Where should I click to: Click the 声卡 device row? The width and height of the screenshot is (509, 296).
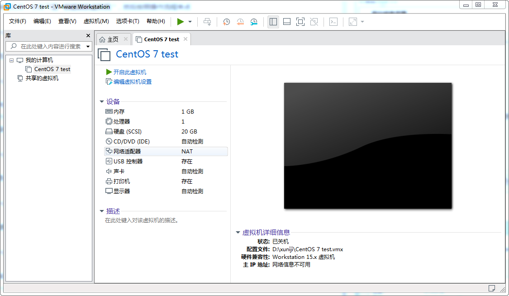[x=166, y=172]
